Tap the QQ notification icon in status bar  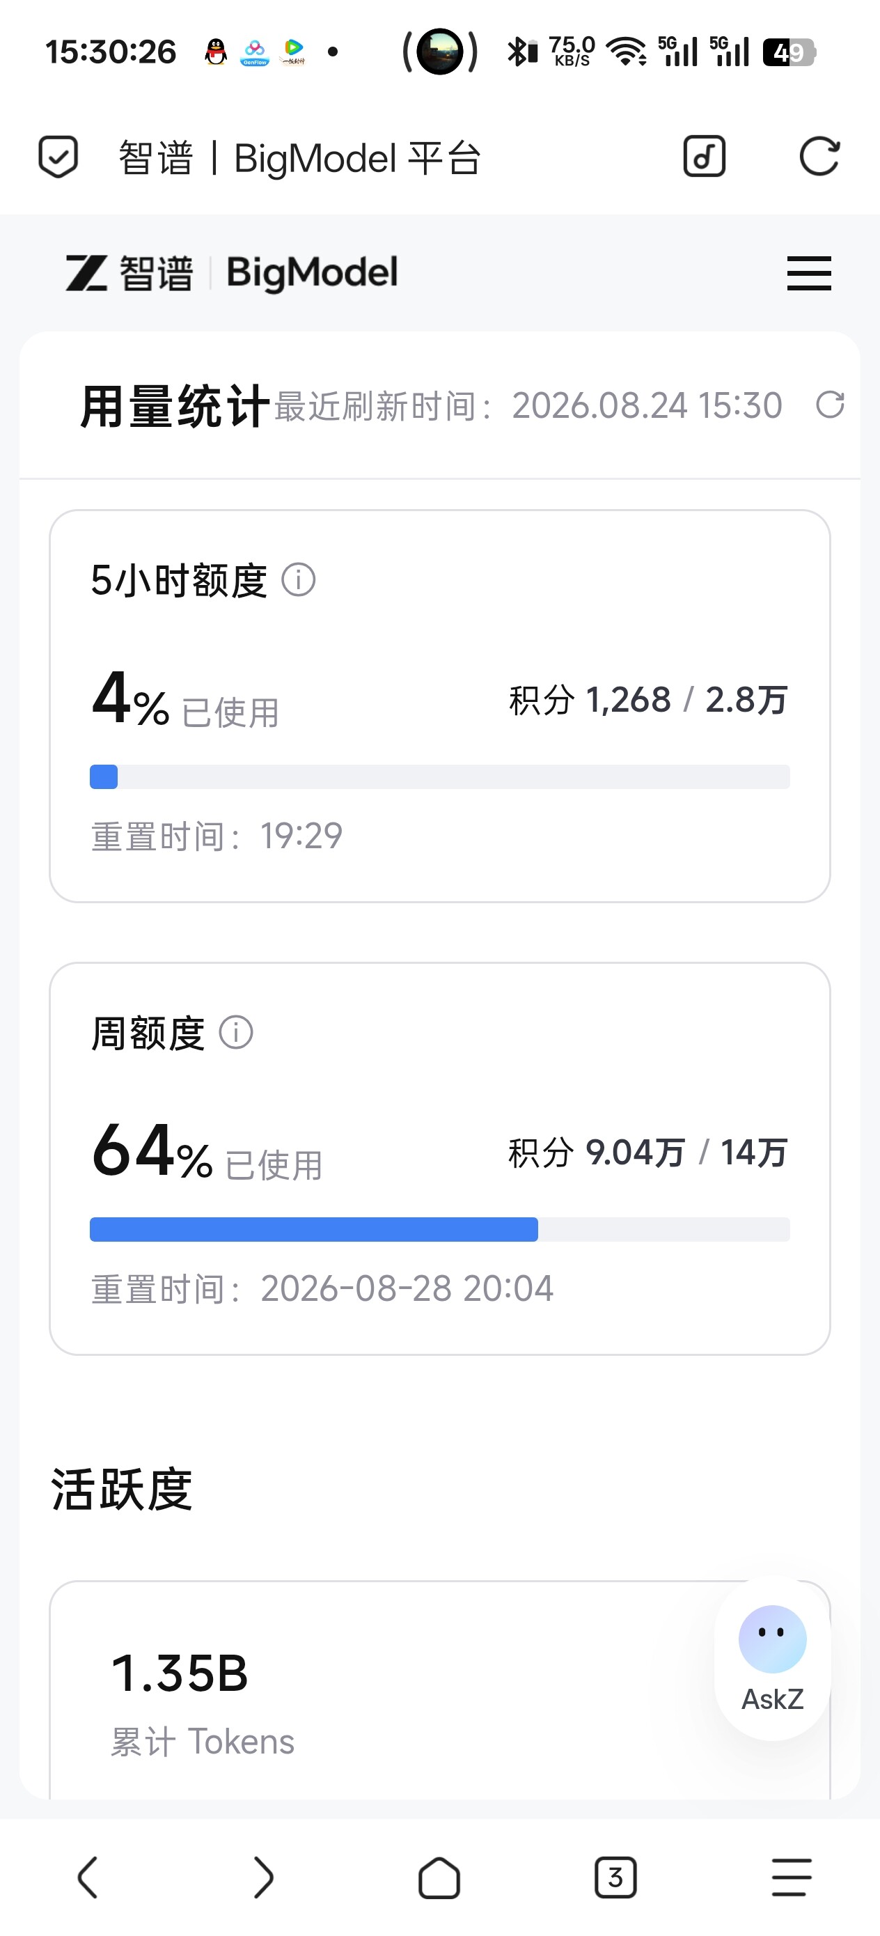pos(216,52)
